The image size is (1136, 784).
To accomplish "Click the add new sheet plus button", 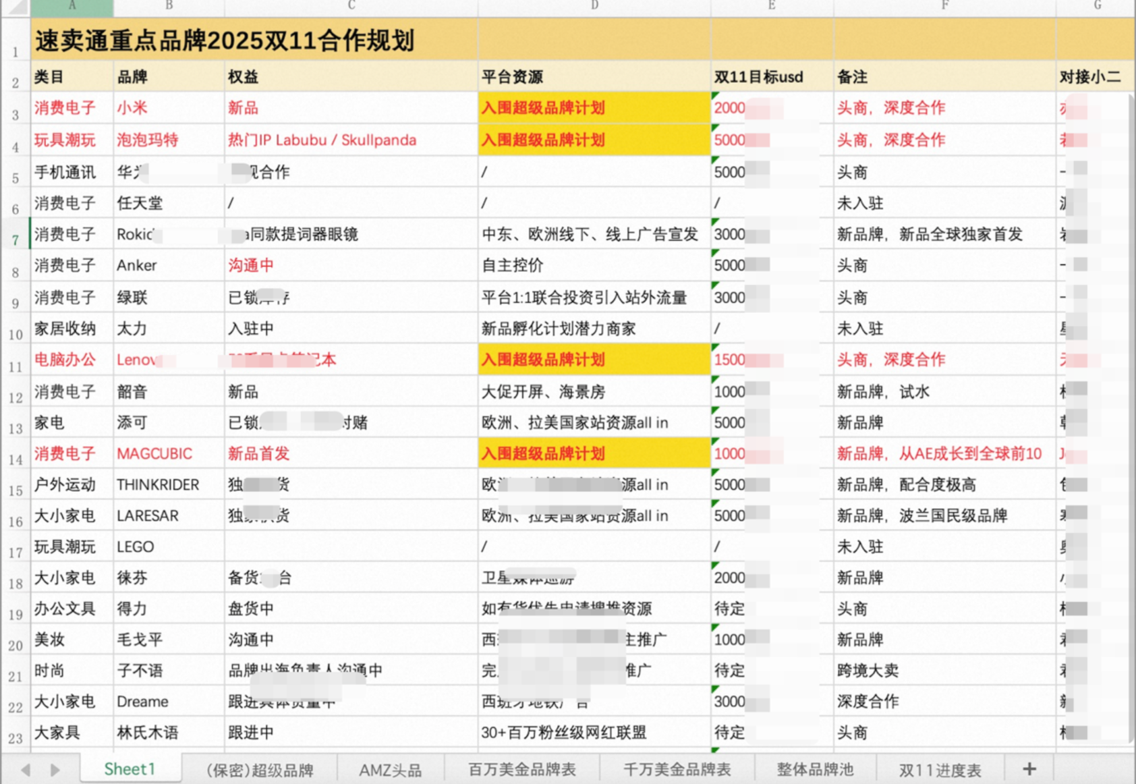I will (1029, 769).
